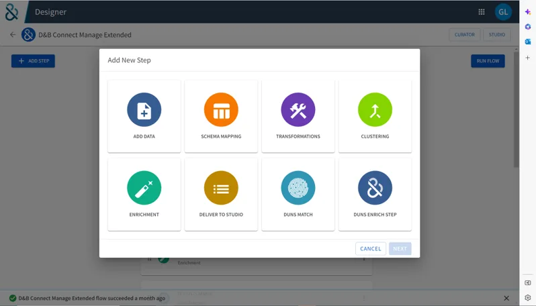
Task: Select the Deliver to Studio icon
Action: [x=221, y=188]
